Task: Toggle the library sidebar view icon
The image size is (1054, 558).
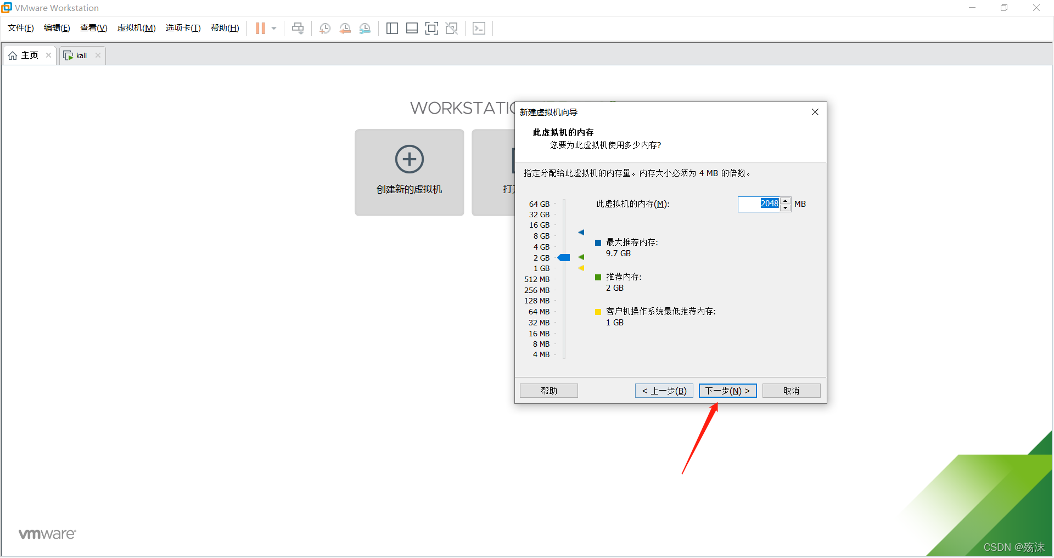Action: 392,29
